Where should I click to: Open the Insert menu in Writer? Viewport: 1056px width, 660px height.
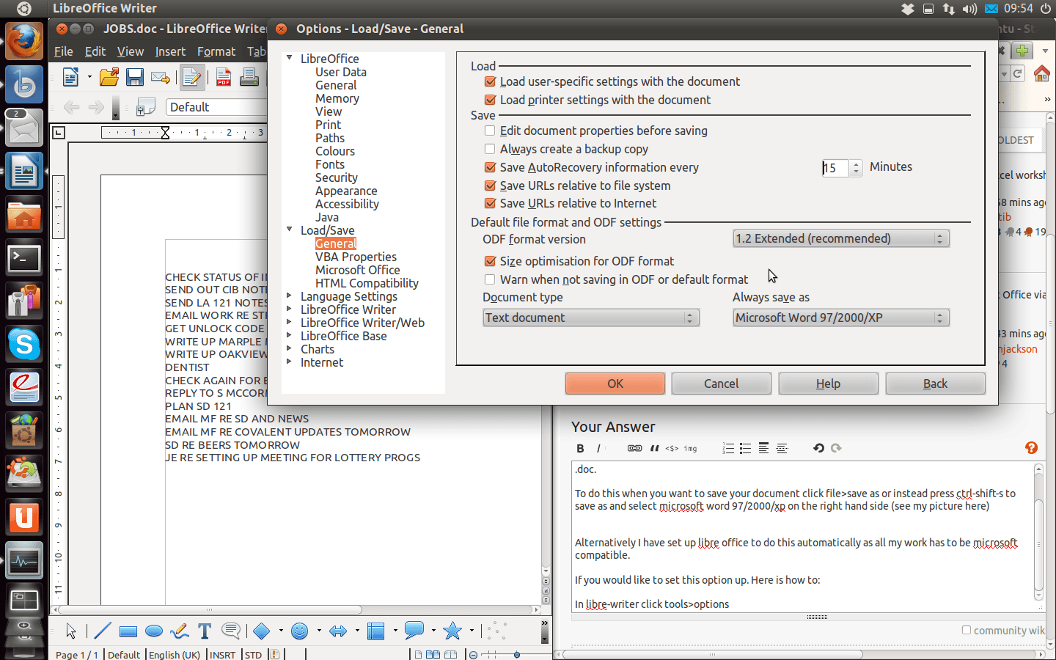170,51
